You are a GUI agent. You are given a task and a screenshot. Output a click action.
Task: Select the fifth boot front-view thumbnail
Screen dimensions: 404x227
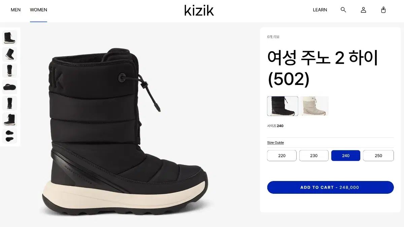[9, 103]
